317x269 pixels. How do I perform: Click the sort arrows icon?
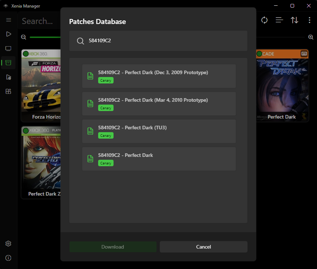[294, 20]
